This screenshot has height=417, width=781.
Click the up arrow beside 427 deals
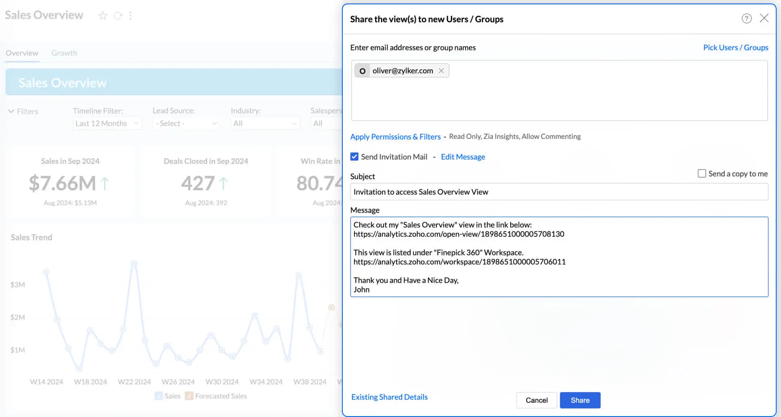point(223,183)
